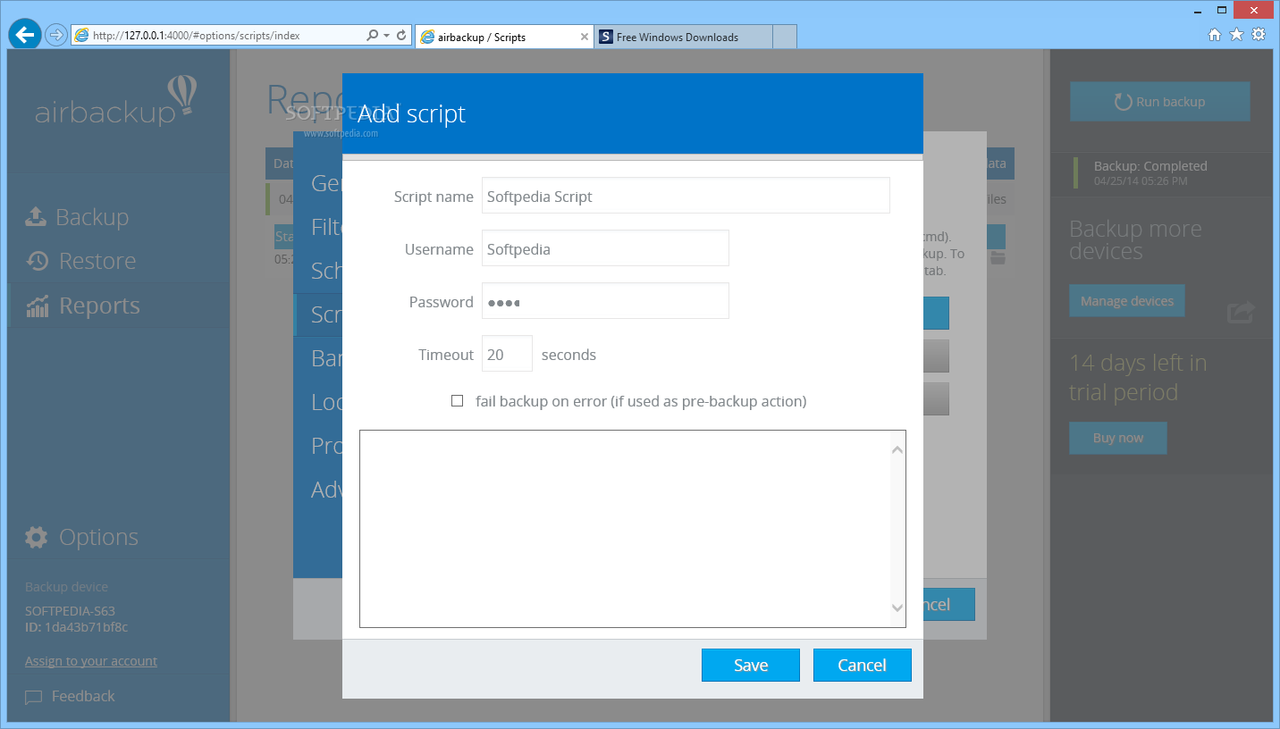Open the browser Home icon
Image resolution: width=1280 pixels, height=729 pixels.
click(x=1215, y=35)
